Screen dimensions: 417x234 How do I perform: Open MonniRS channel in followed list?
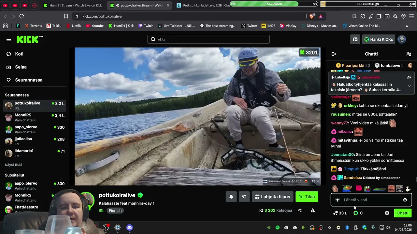[x=35, y=117]
